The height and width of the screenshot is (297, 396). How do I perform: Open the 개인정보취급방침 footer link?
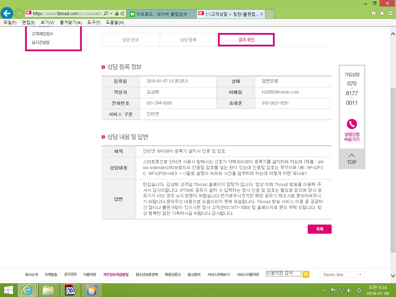115,275
